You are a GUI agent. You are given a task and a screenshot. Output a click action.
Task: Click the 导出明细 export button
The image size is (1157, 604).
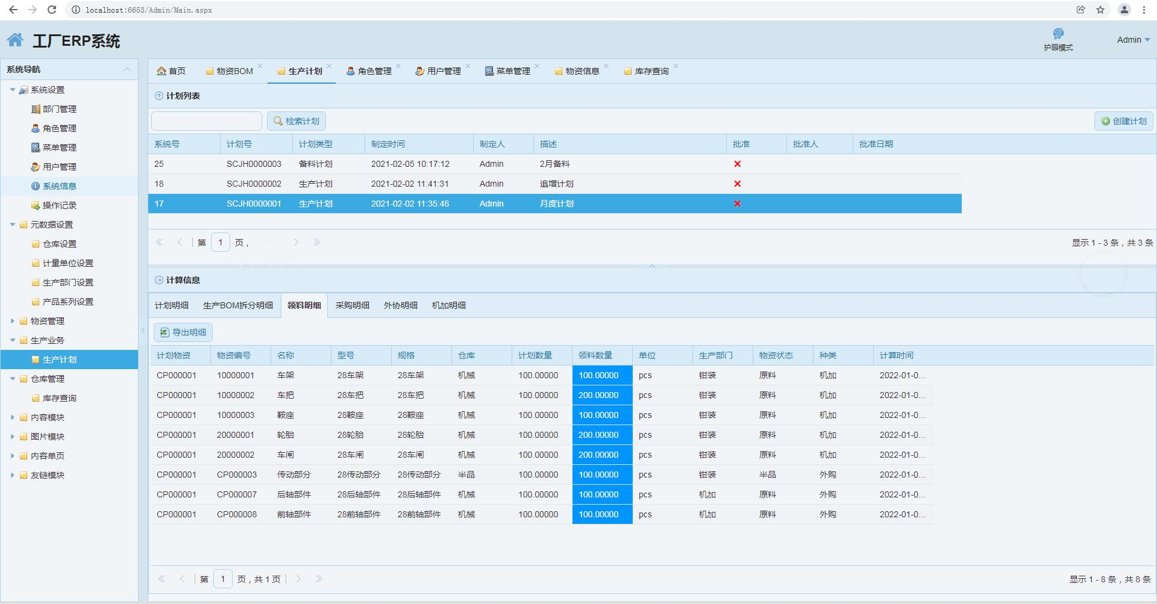click(x=183, y=332)
